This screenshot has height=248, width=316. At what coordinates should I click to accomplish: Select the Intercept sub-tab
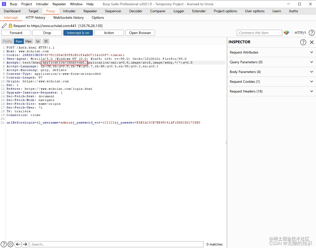(11, 17)
